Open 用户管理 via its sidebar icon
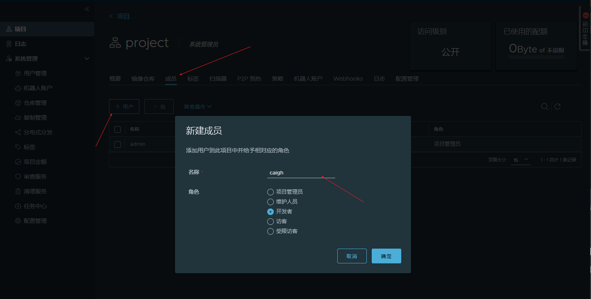The height and width of the screenshot is (299, 591). tap(18, 73)
